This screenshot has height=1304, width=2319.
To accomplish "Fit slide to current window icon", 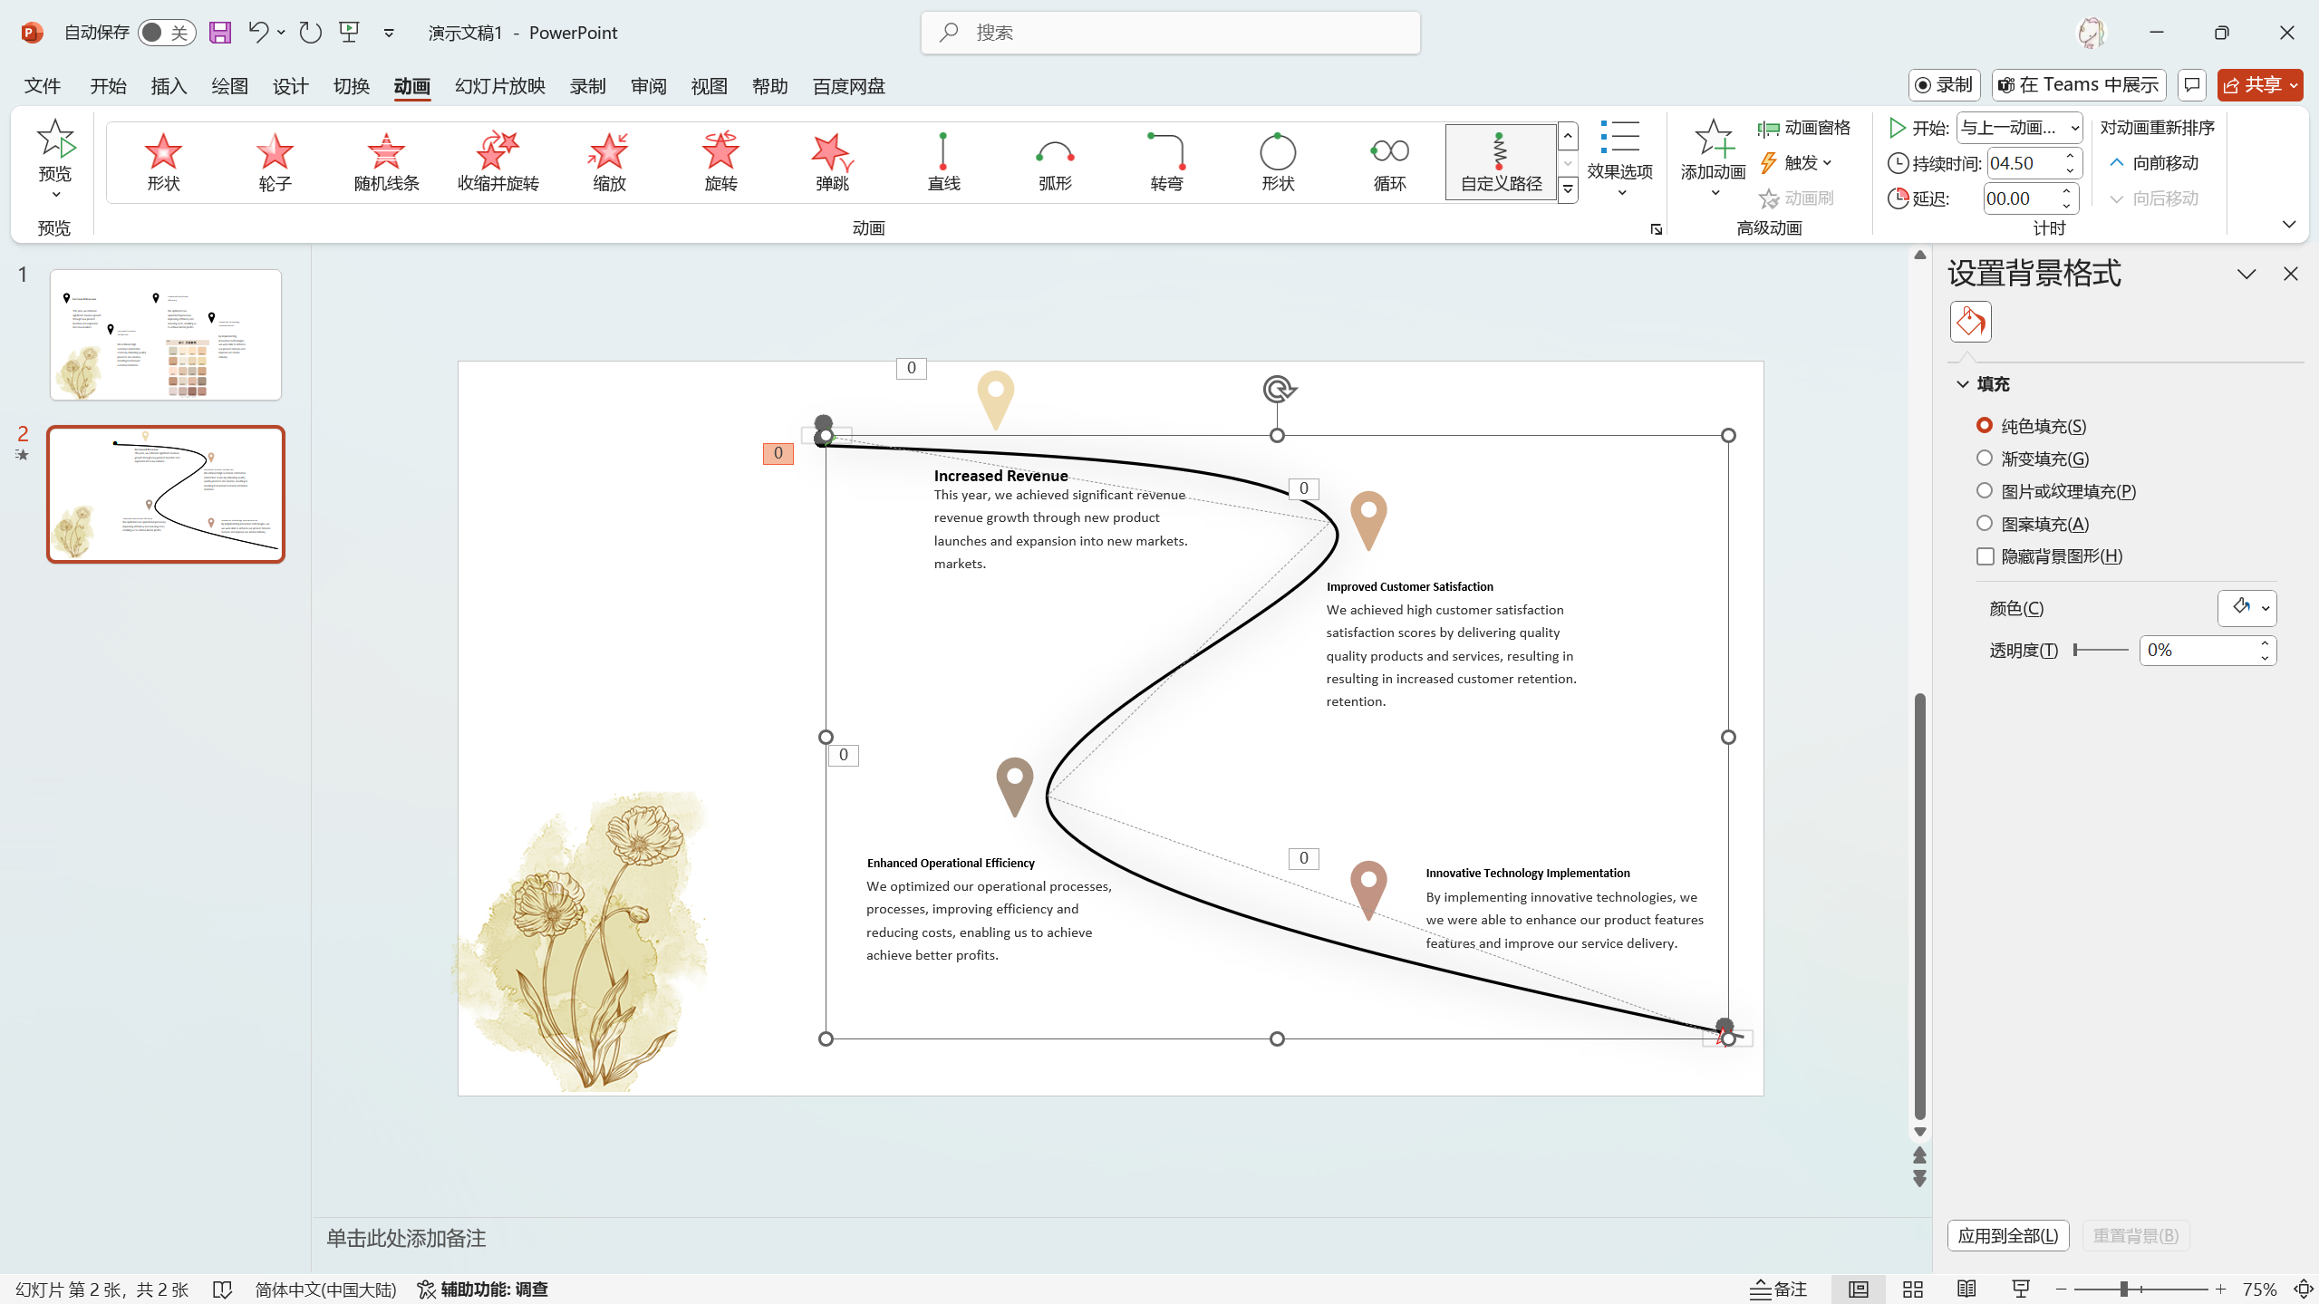I will pos(2303,1289).
